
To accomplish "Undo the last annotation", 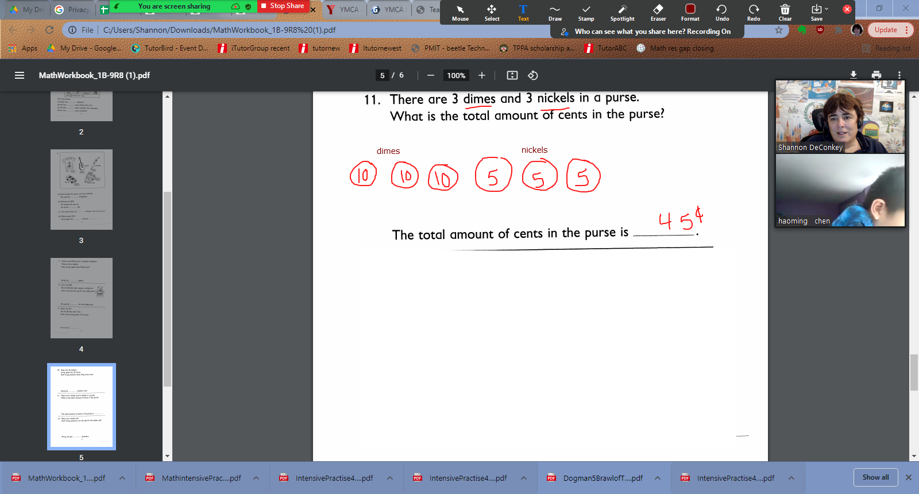I will tap(722, 12).
